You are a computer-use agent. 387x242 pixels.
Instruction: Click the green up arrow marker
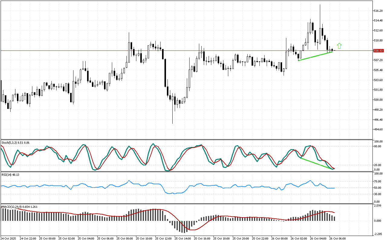point(339,46)
